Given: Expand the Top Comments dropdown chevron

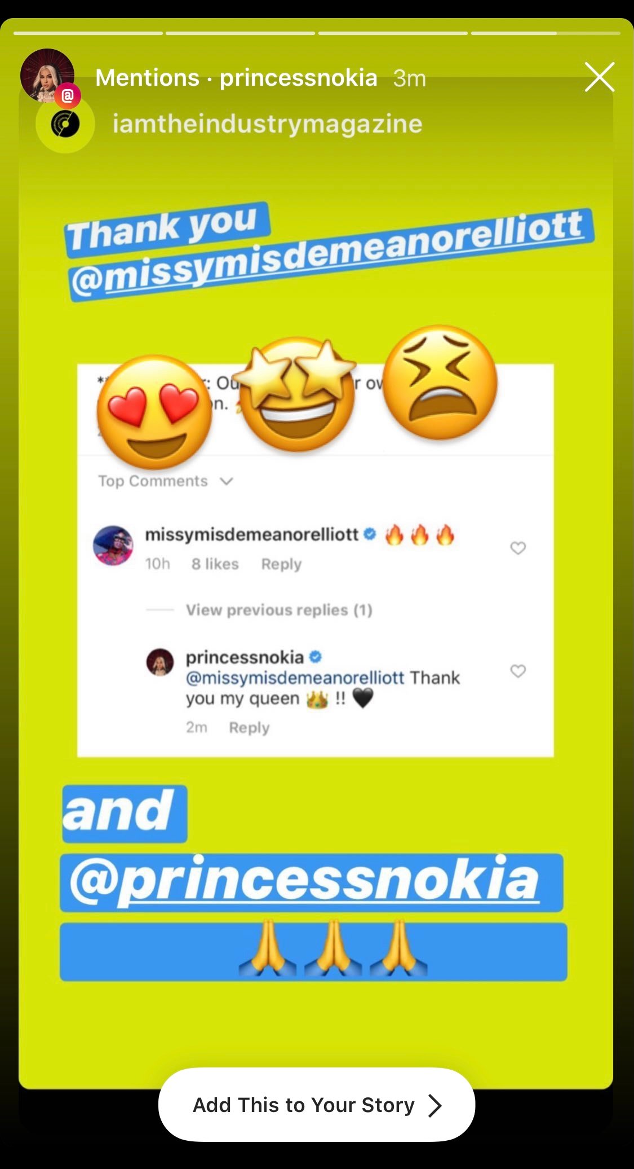Looking at the screenshot, I should click(226, 481).
